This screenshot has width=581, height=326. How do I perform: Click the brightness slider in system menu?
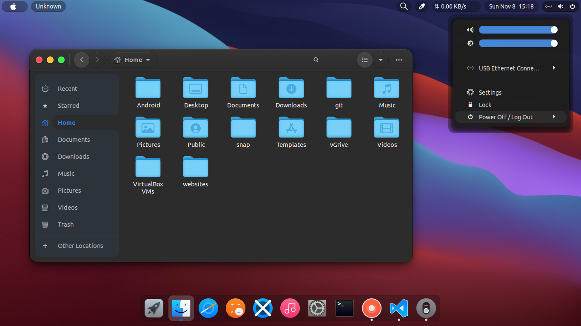518,43
